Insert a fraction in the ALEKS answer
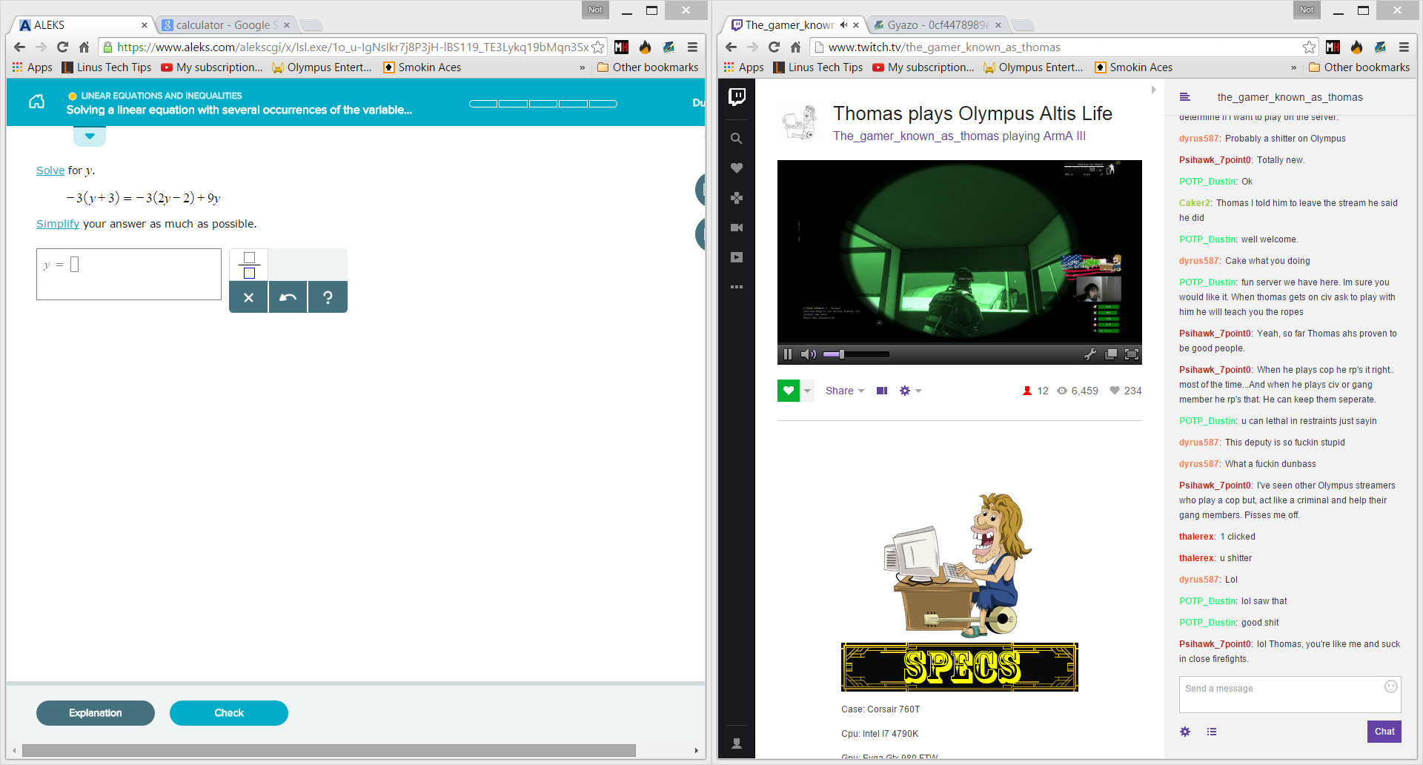Image resolution: width=1423 pixels, height=765 pixels. [x=249, y=265]
